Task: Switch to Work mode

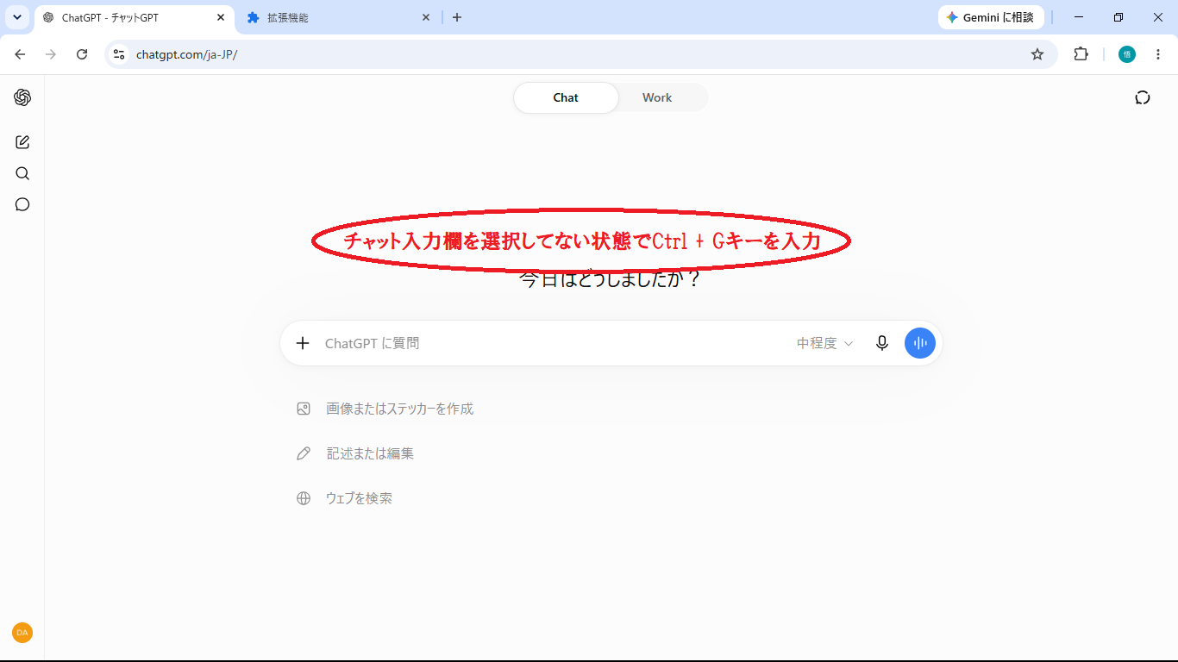Action: (x=657, y=97)
